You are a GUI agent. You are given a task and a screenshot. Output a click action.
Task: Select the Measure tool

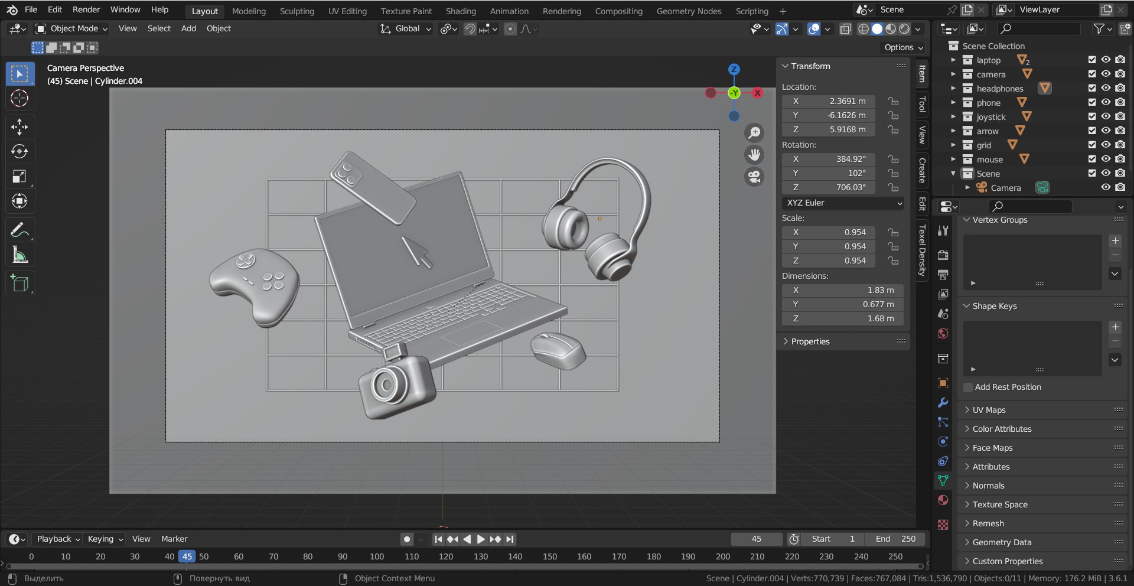[x=19, y=255]
